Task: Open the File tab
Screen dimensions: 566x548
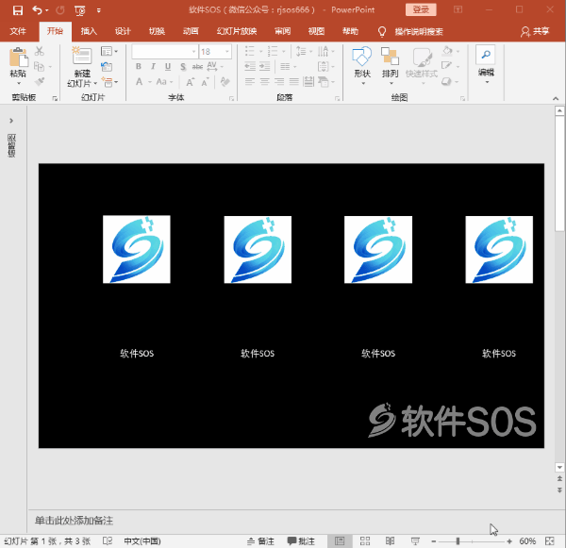Action: pyautogui.click(x=18, y=31)
